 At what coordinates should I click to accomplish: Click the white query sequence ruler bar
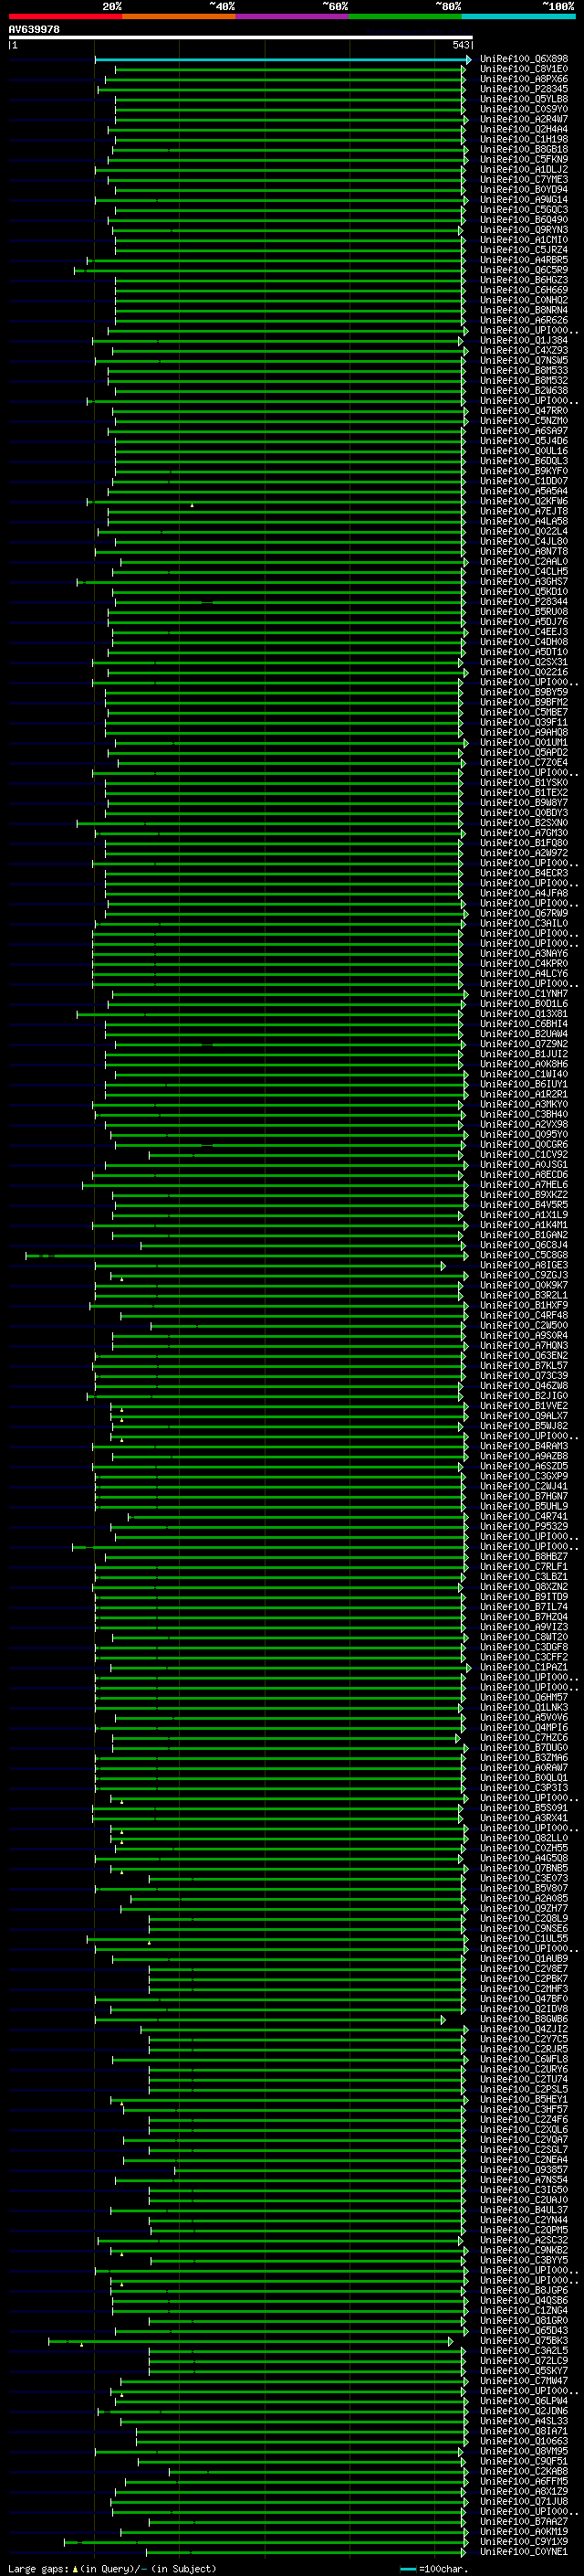point(241,37)
